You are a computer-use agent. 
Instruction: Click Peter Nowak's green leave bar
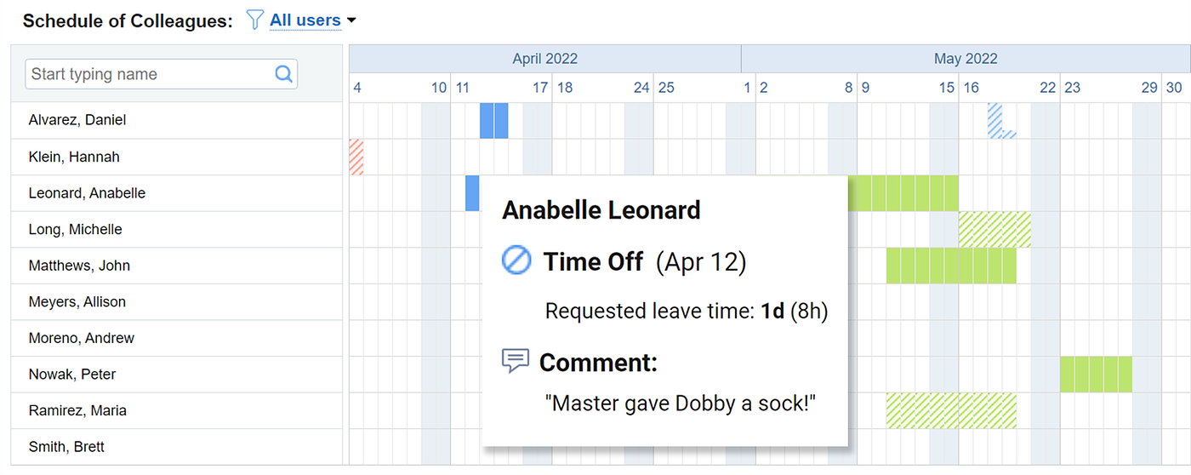click(1096, 375)
